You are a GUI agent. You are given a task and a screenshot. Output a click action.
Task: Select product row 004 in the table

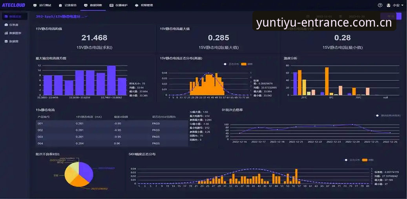(x=111, y=143)
